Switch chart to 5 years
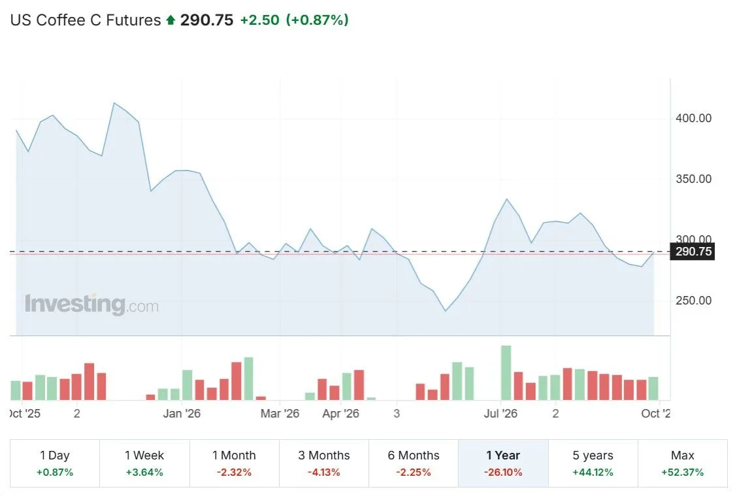The width and height of the screenshot is (737, 496). pos(593,463)
